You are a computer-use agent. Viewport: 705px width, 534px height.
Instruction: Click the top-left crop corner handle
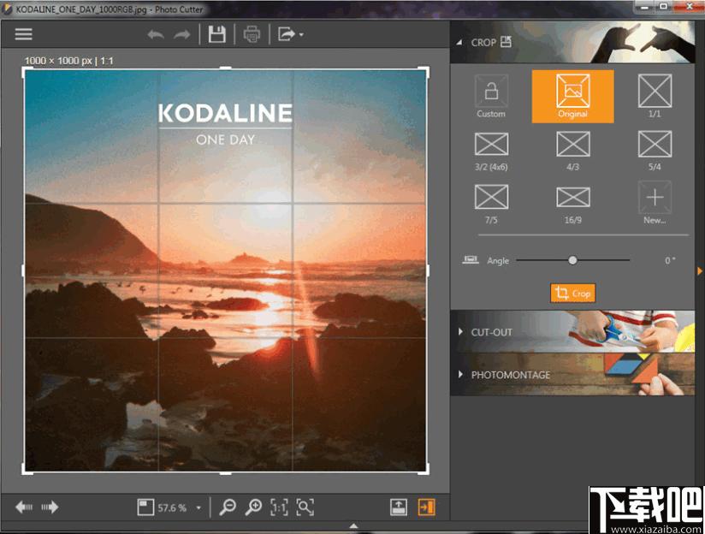(27, 72)
